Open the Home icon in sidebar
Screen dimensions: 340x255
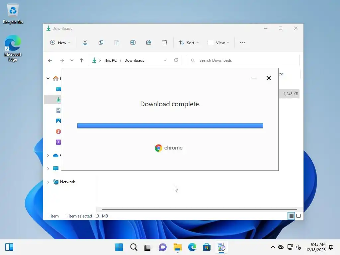(56, 78)
